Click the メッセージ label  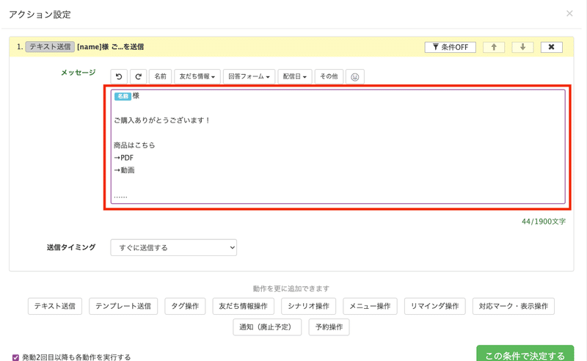79,73
